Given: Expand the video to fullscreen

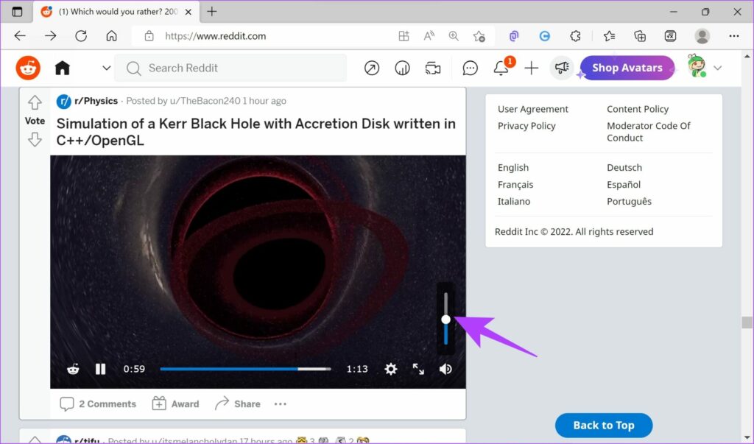Looking at the screenshot, I should pyautogui.click(x=418, y=369).
